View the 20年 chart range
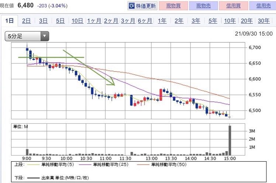Image resolution: width=276 pixels, height=183 pixels. [x=247, y=21]
